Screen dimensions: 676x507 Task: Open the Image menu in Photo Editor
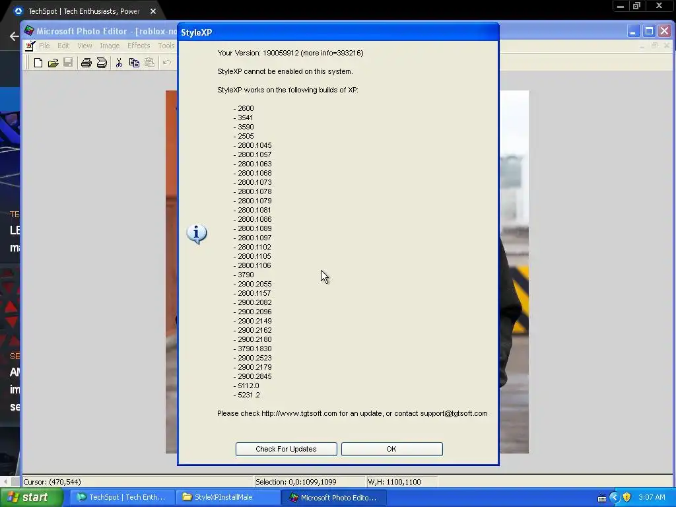110,46
